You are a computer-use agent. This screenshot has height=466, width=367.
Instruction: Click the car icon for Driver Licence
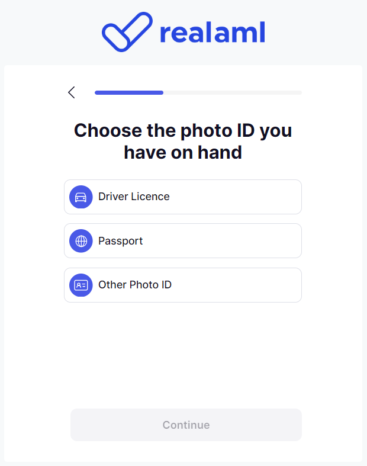click(81, 197)
